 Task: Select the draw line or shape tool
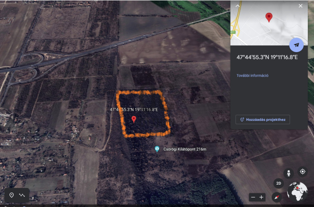(x=22, y=195)
